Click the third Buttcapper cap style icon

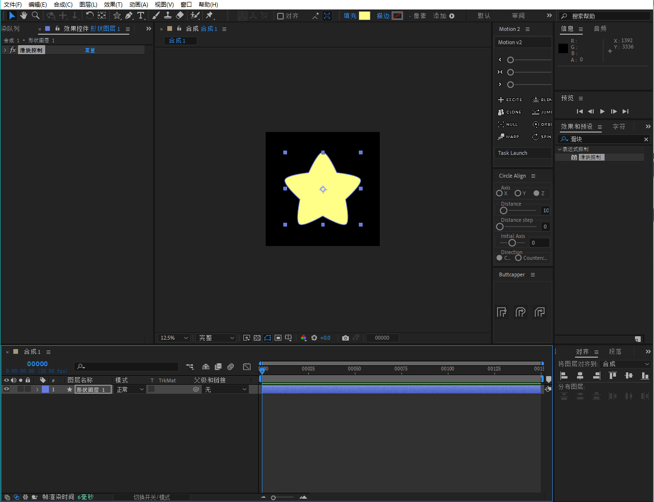[539, 312]
